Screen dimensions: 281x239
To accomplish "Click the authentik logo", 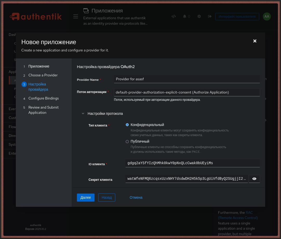I will tap(36, 17).
